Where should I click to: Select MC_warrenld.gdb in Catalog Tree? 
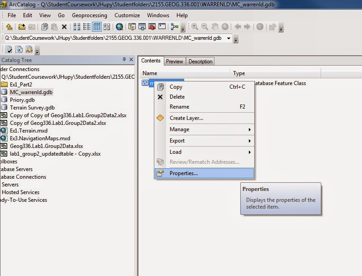(x=31, y=92)
